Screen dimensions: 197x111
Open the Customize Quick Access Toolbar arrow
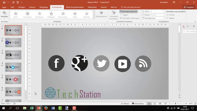(22, 2)
